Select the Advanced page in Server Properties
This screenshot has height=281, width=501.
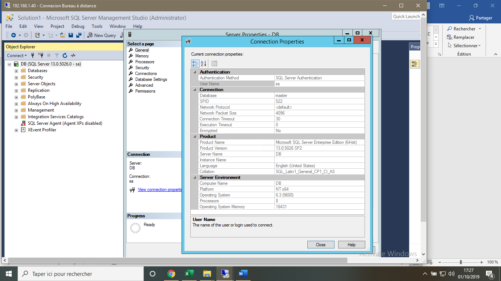(144, 85)
